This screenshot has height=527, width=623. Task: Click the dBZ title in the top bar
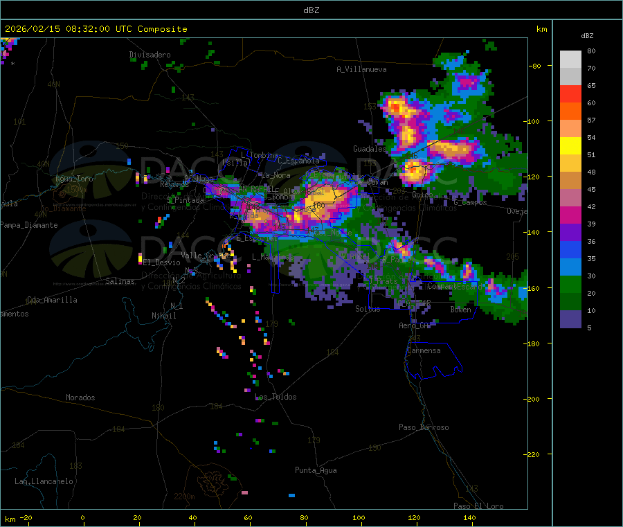click(311, 10)
